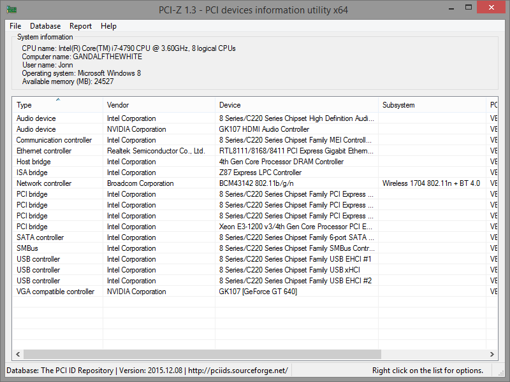This screenshot has width=510, height=382.
Task: Click the pciids.sourceforge.net link in status bar
Action: coord(238,371)
